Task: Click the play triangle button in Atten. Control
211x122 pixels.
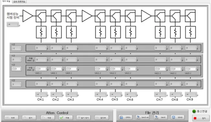Action: 48,118
